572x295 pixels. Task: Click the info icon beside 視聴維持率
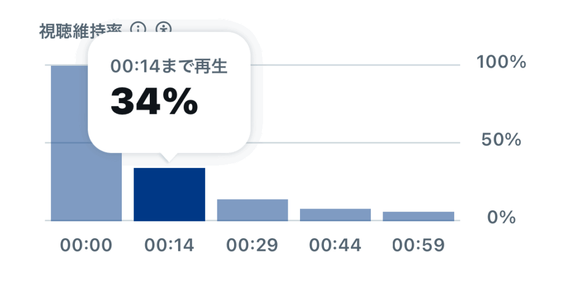pos(137,28)
